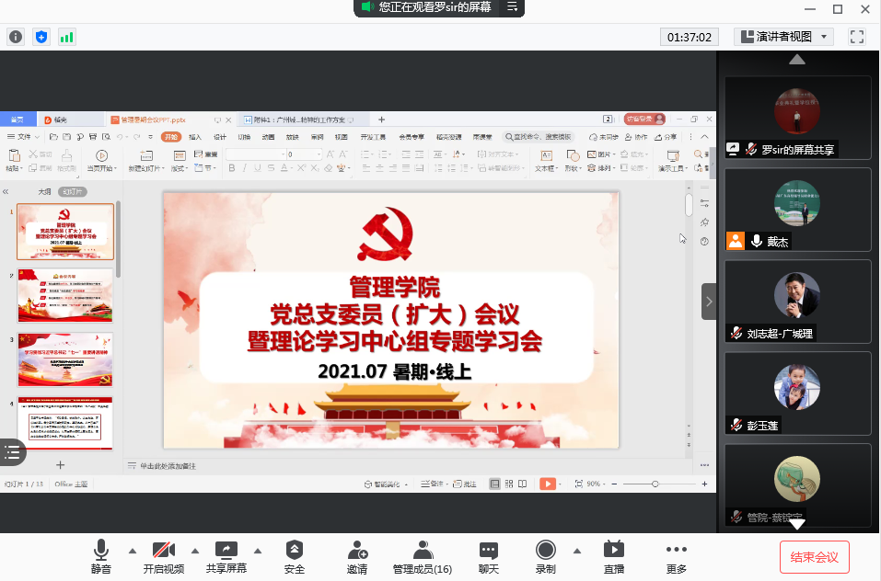Open Manage Participants (16) panel
Image resolution: width=881 pixels, height=581 pixels.
(422, 556)
